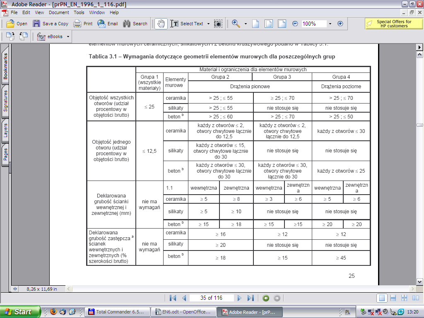Go to the first page
This screenshot has width=424, height=318.
tap(173, 298)
